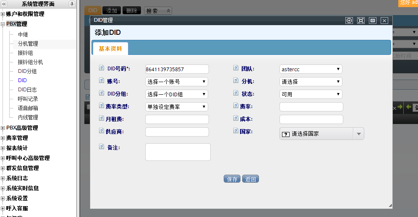Image resolution: width=418 pixels, height=217 pixels.
Task: Click the 返回 back button
Action: coord(251,179)
